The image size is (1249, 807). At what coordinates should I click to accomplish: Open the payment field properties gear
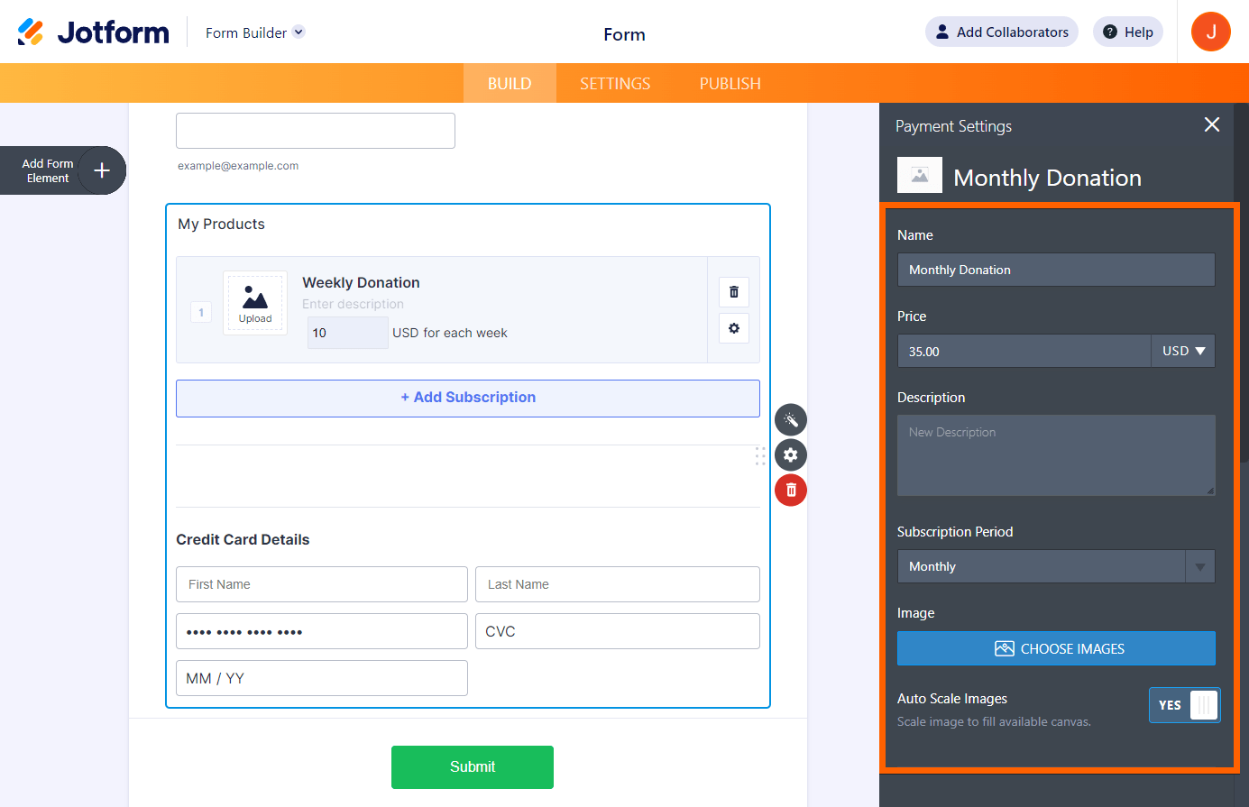[791, 455]
